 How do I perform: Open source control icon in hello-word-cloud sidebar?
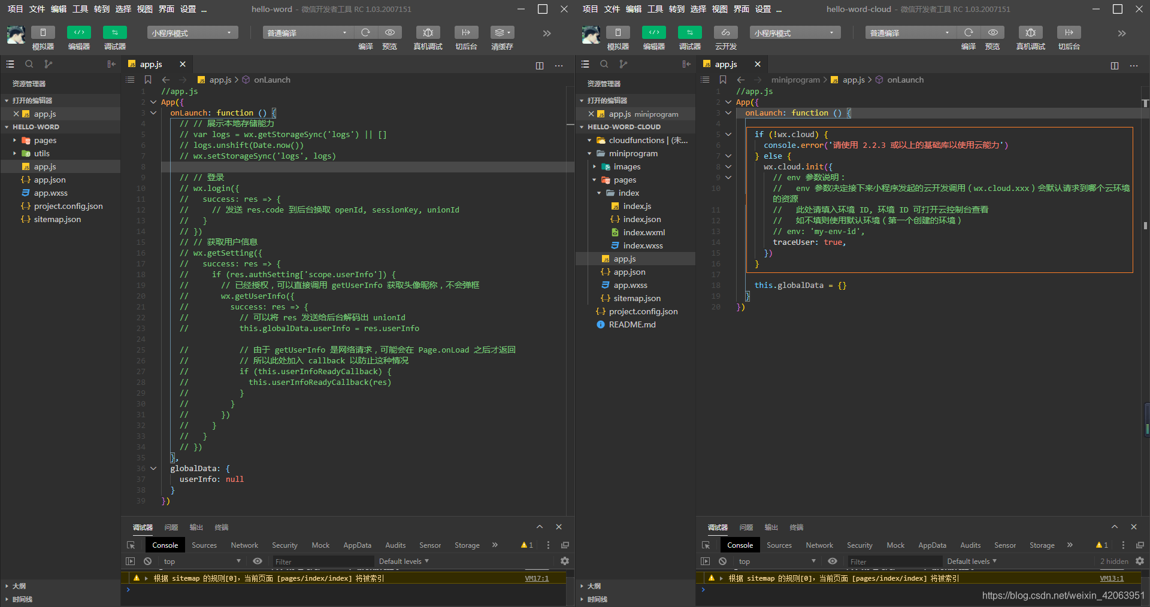(x=624, y=64)
